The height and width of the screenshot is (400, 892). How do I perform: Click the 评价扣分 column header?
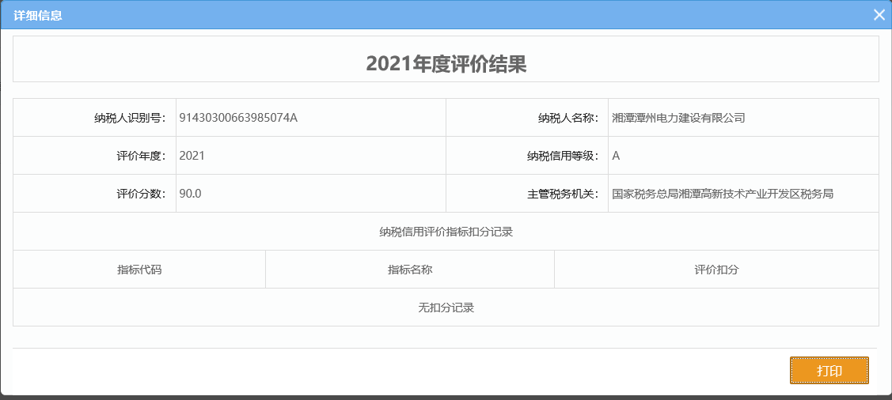click(x=716, y=270)
